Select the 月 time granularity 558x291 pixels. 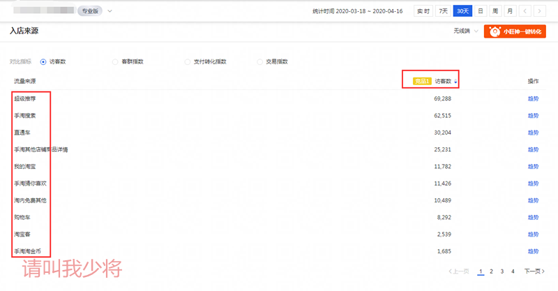pos(510,10)
